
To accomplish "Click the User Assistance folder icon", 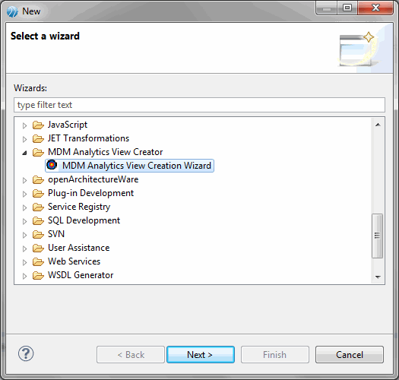I will pos(38,248).
